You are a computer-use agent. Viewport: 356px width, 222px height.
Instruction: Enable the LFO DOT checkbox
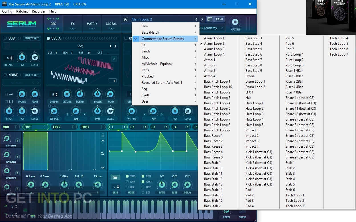[x=143, y=192]
